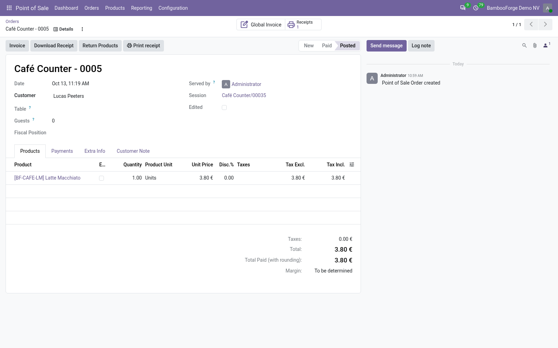Screen dimensions: 558x348
Task: Click Return Products button
Action: [x=100, y=46]
